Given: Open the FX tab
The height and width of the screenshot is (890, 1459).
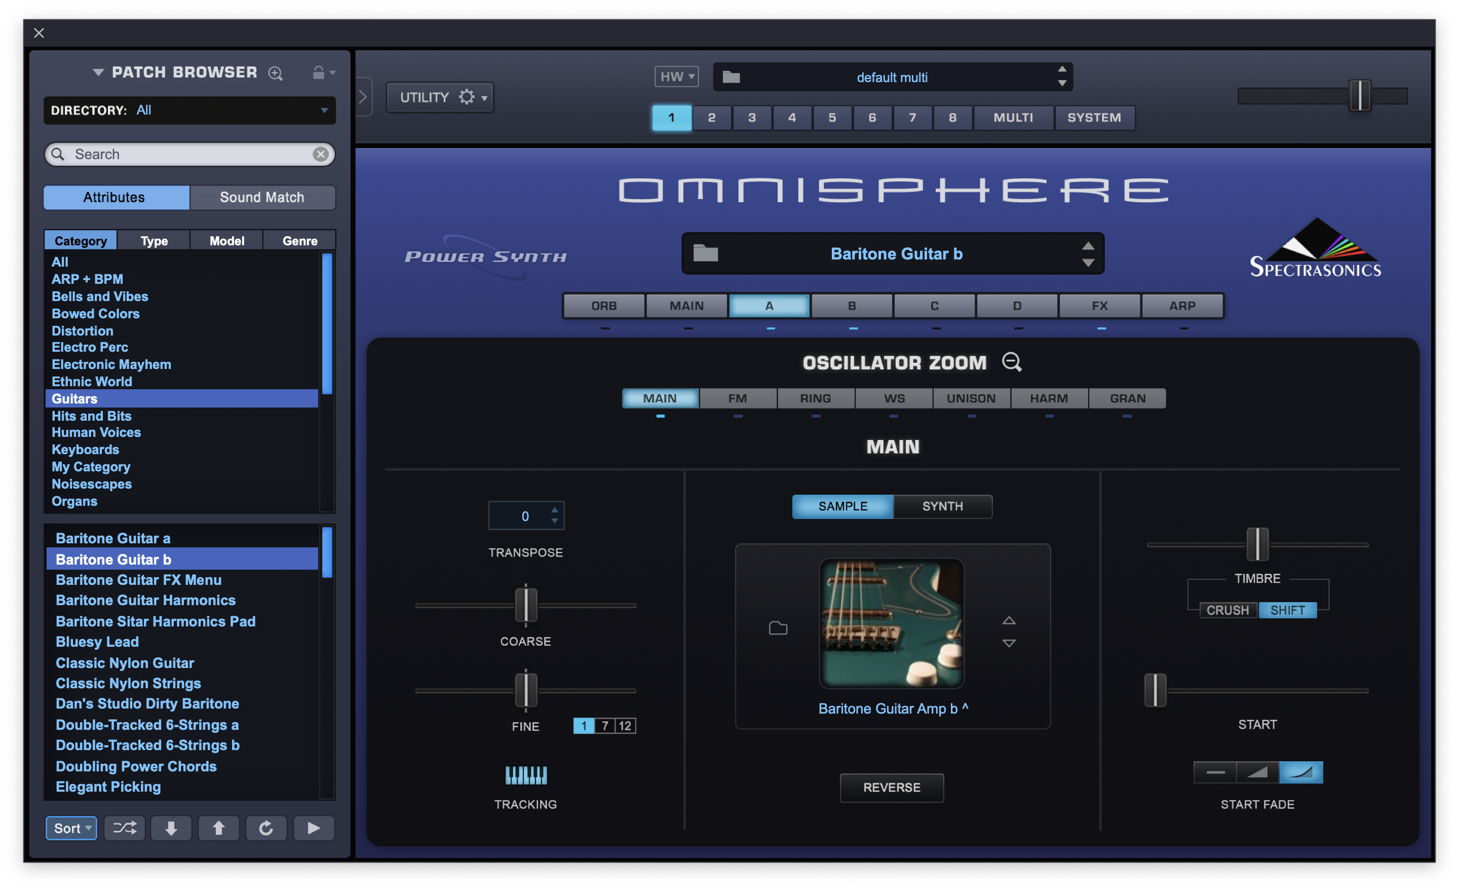Looking at the screenshot, I should [1100, 306].
